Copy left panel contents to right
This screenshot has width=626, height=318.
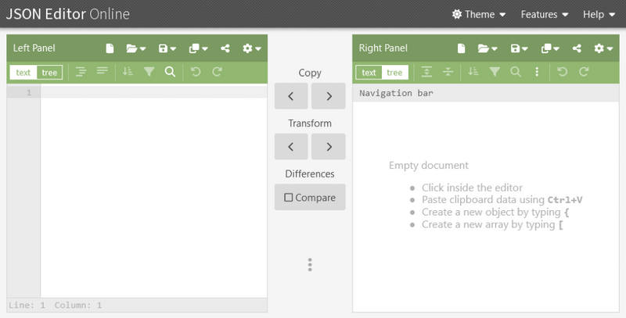[329, 96]
